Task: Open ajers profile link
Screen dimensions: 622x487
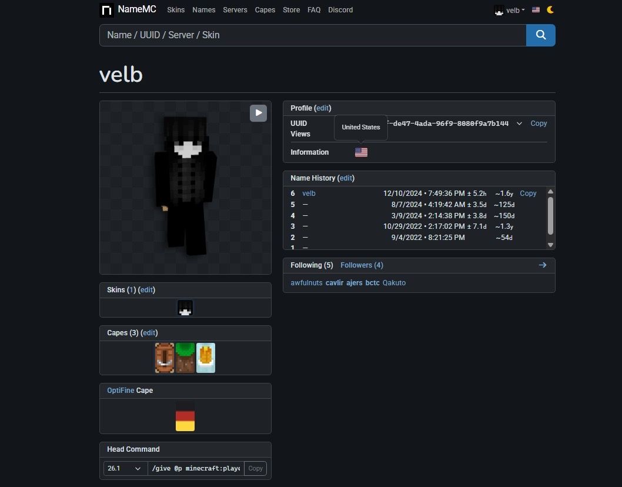Action: [355, 282]
